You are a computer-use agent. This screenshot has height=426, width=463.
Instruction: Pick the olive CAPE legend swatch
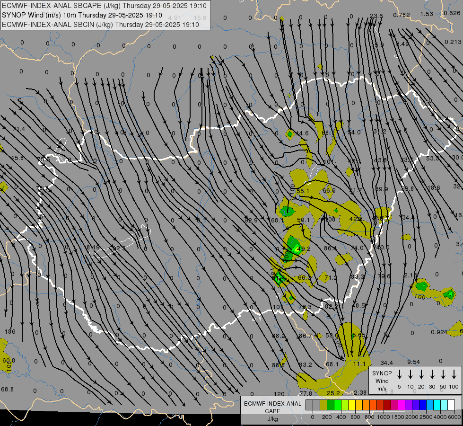pos(323,405)
